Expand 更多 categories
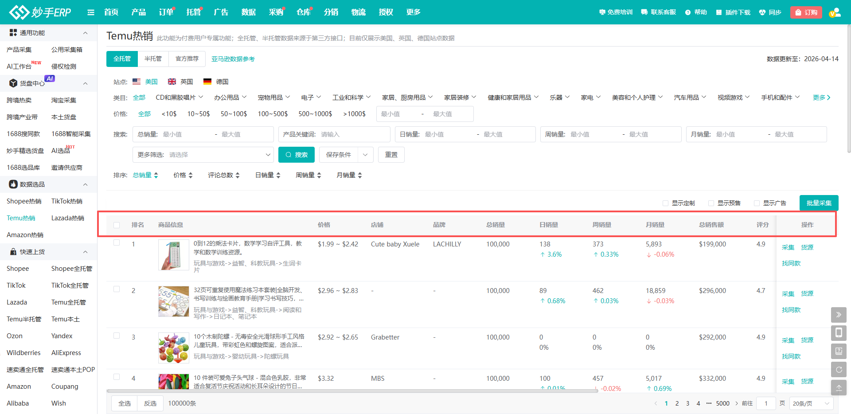Image resolution: width=851 pixels, height=414 pixels. [x=822, y=98]
